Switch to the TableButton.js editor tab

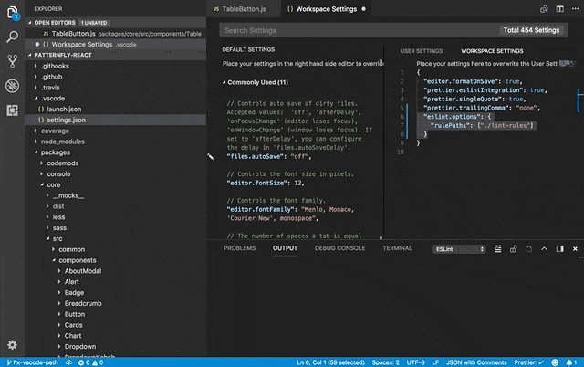tap(244, 9)
